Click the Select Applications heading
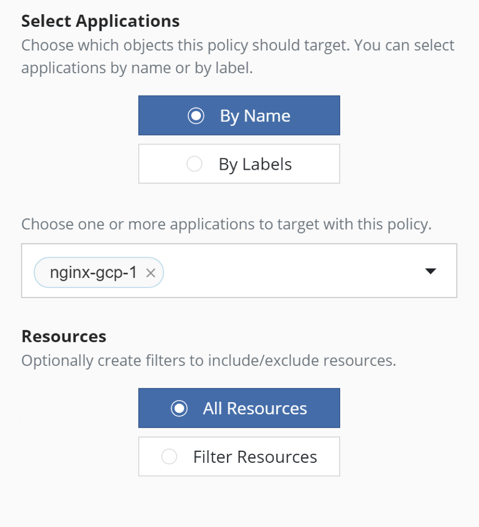 [100, 21]
